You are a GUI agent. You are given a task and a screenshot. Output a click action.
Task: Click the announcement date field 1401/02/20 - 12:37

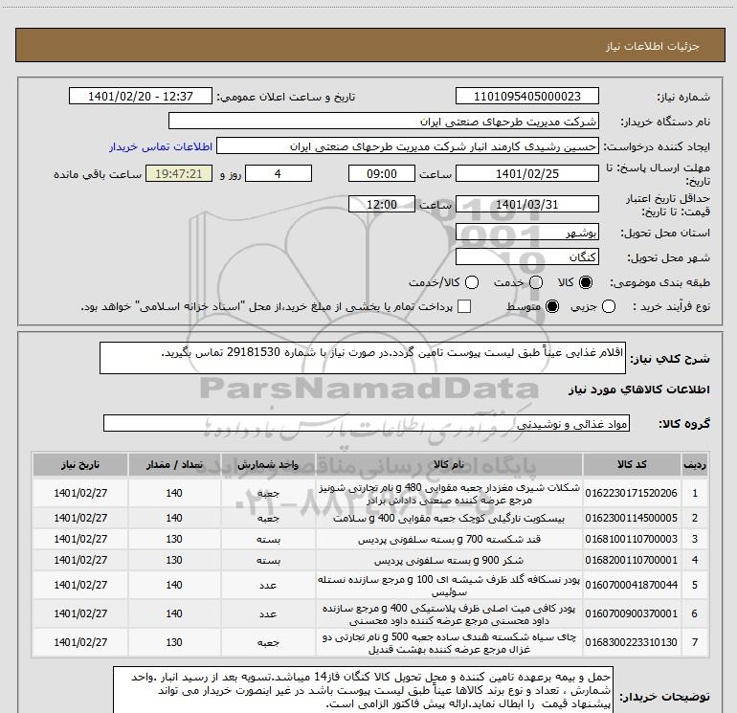[x=141, y=97]
